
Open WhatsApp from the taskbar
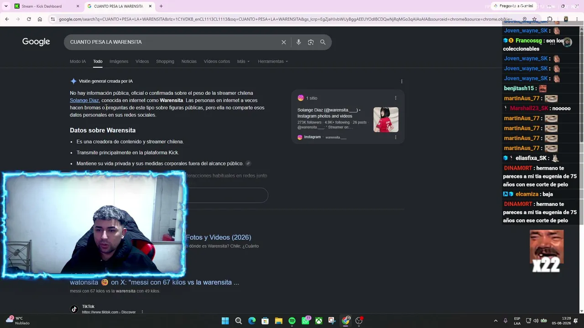[x=306, y=321]
